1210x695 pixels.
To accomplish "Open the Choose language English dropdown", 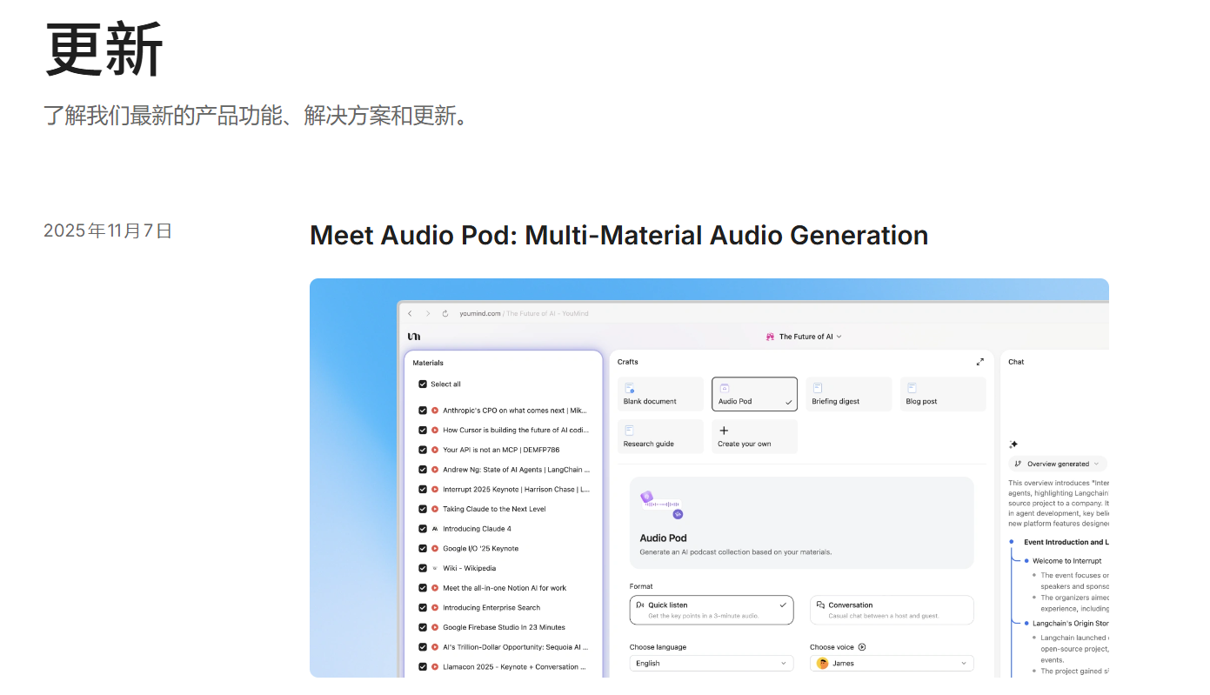I will click(712, 663).
